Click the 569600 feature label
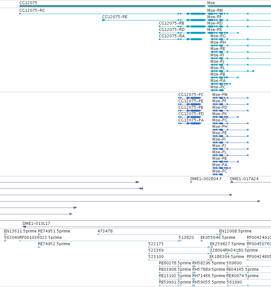Viewport: 271px width, 287px height. pos(234,263)
